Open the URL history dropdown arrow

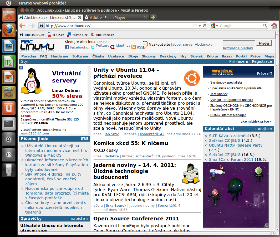point(200,26)
